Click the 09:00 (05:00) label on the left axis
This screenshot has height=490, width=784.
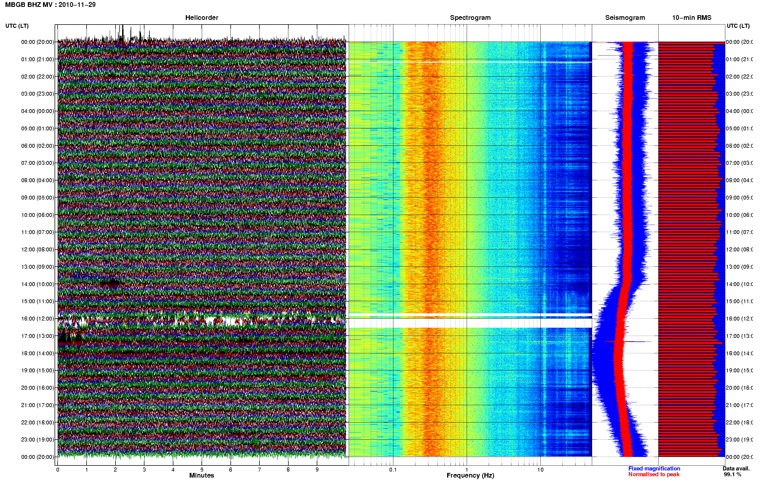pyautogui.click(x=37, y=197)
